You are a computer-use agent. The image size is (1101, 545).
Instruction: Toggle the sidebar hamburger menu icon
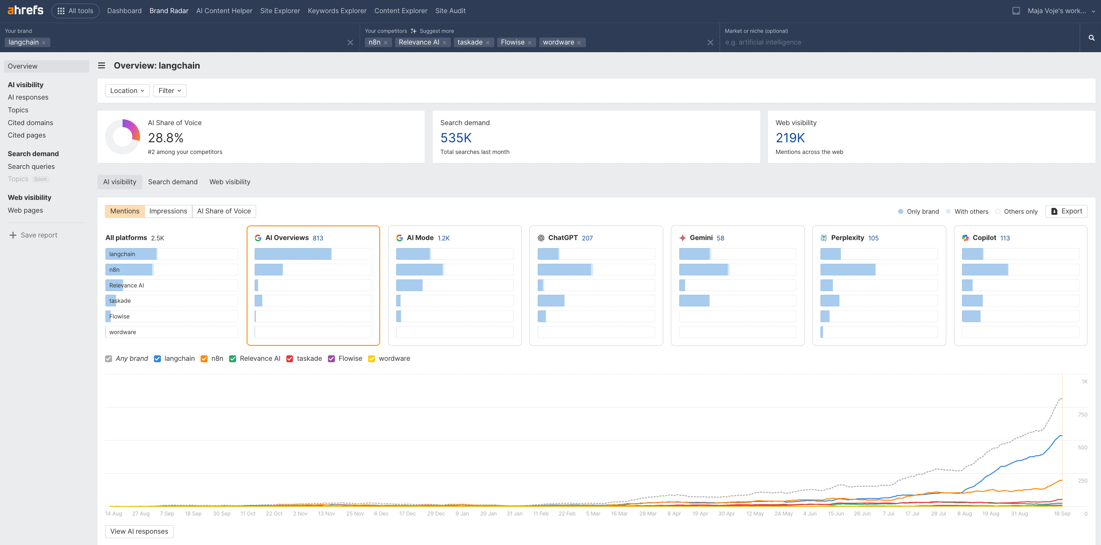click(x=101, y=65)
